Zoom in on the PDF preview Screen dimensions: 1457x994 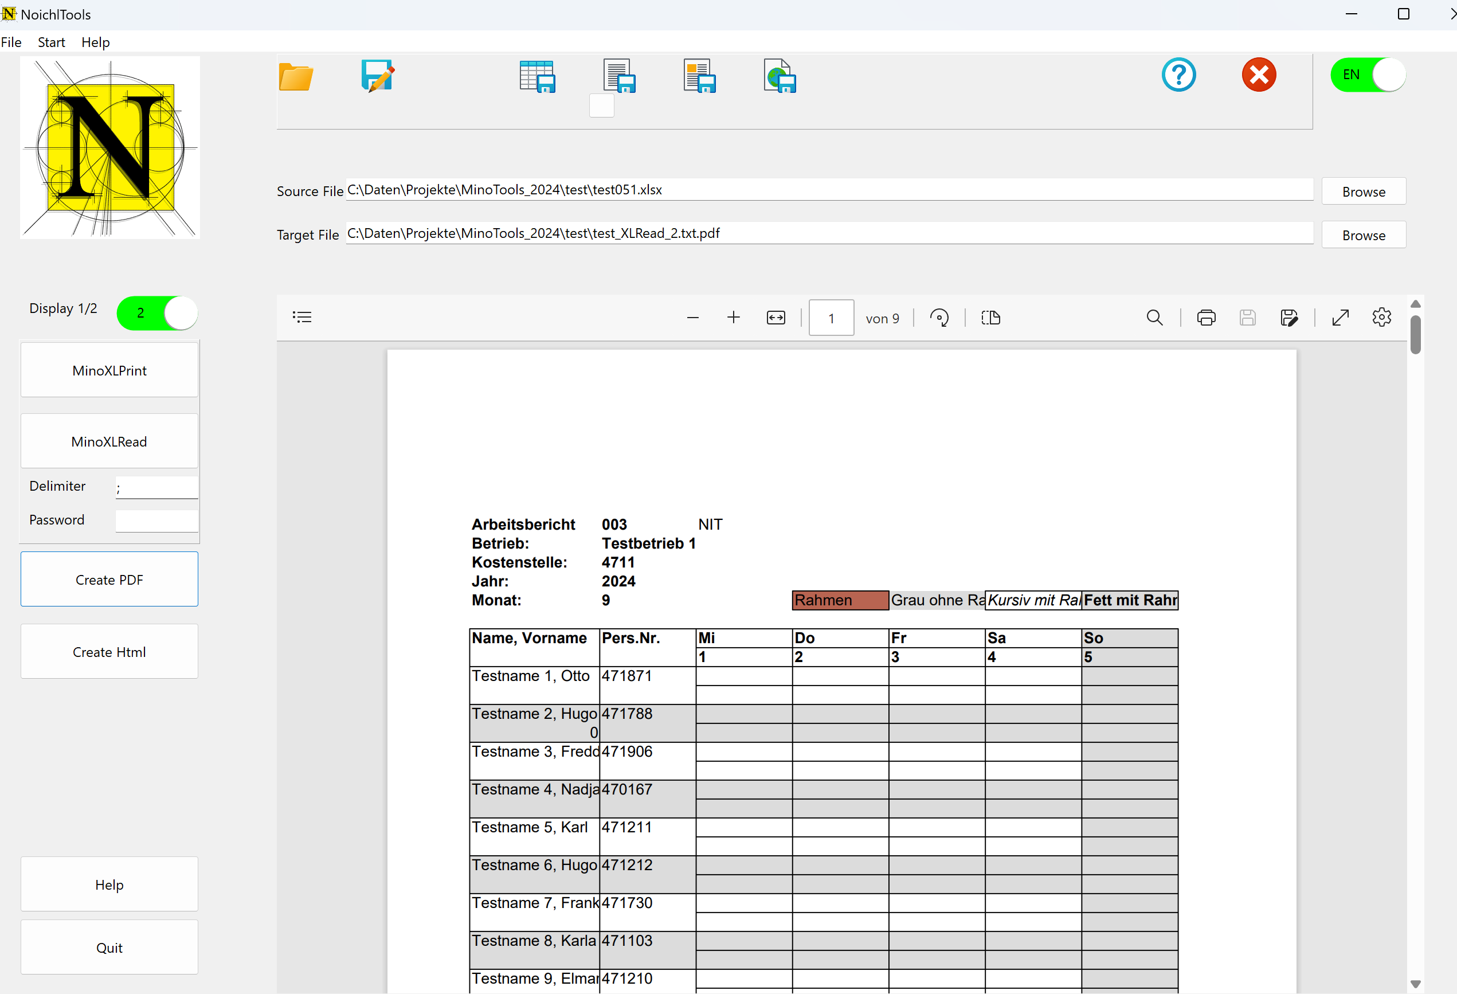coord(734,318)
